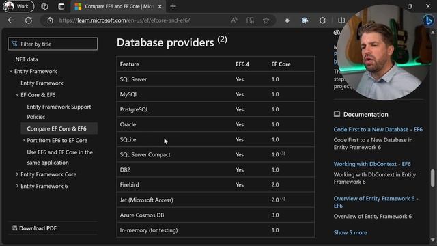Expand Port from EF6 to EF Core

click(23, 140)
